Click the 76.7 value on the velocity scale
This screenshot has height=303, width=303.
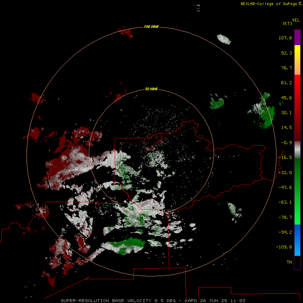coord(287,68)
